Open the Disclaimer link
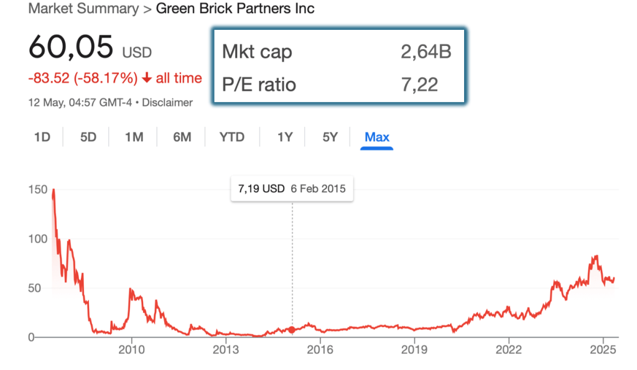This screenshot has height=370, width=637. 167,103
